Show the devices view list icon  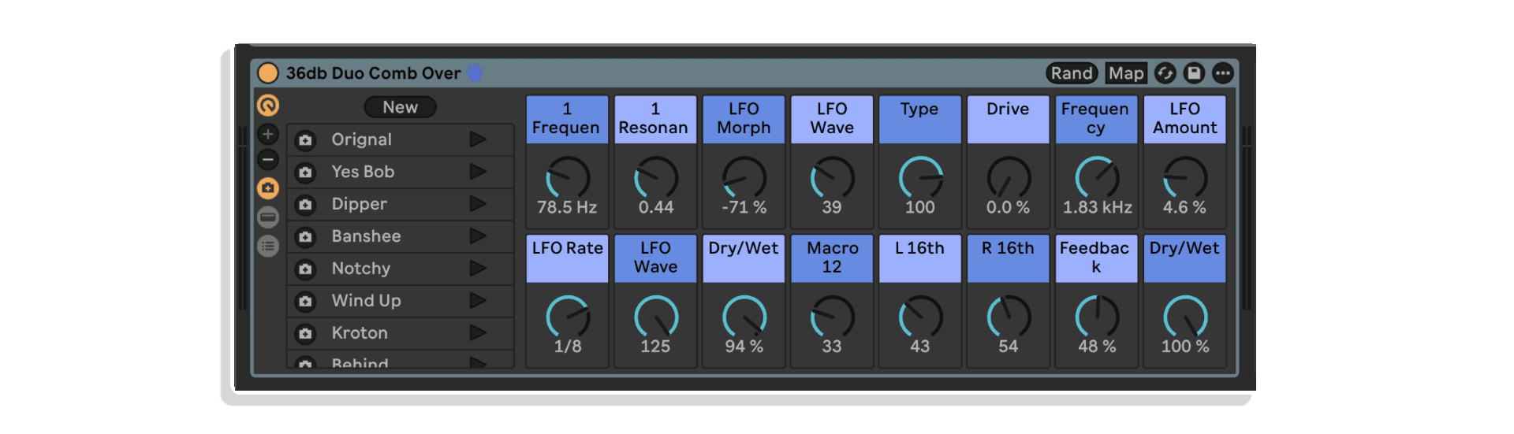(x=268, y=247)
